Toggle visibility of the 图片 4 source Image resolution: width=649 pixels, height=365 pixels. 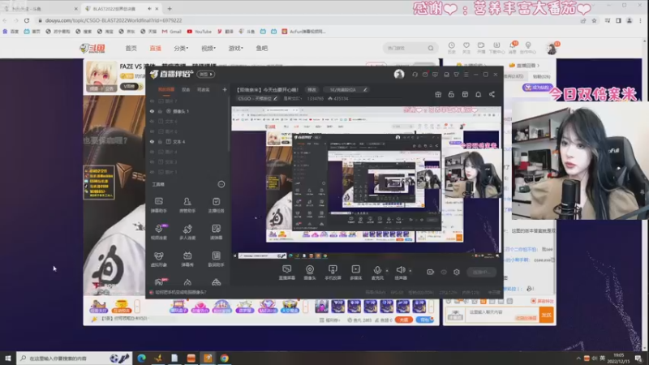pyautogui.click(x=152, y=152)
